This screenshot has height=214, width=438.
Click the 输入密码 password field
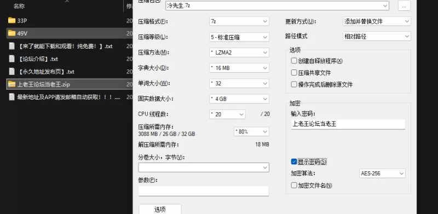coord(348,124)
